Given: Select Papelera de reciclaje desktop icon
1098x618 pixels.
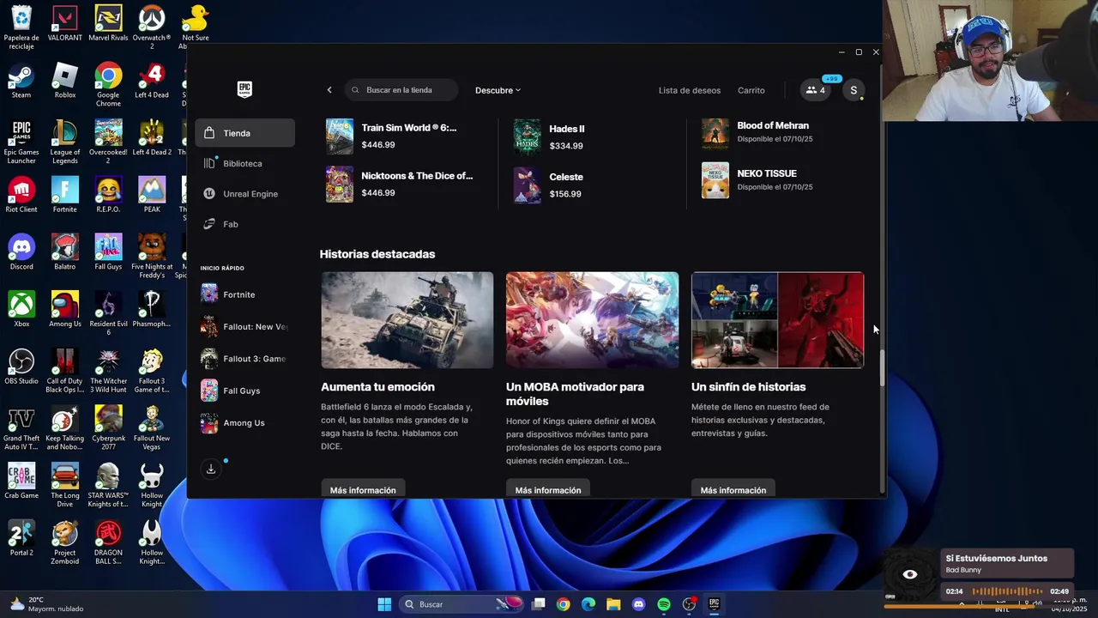Looking at the screenshot, I should [x=21, y=27].
